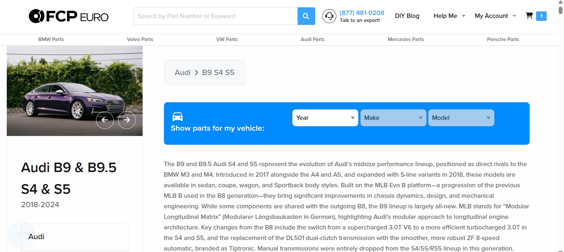The height and width of the screenshot is (252, 564).
Task: Click the Audi breadcrumb link
Action: [183, 72]
